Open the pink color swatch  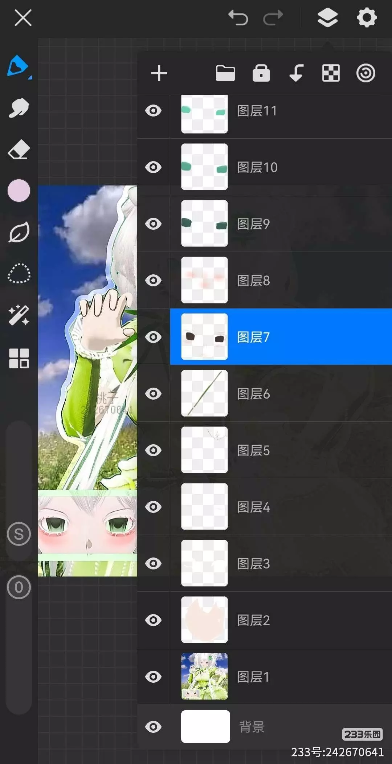(x=19, y=191)
